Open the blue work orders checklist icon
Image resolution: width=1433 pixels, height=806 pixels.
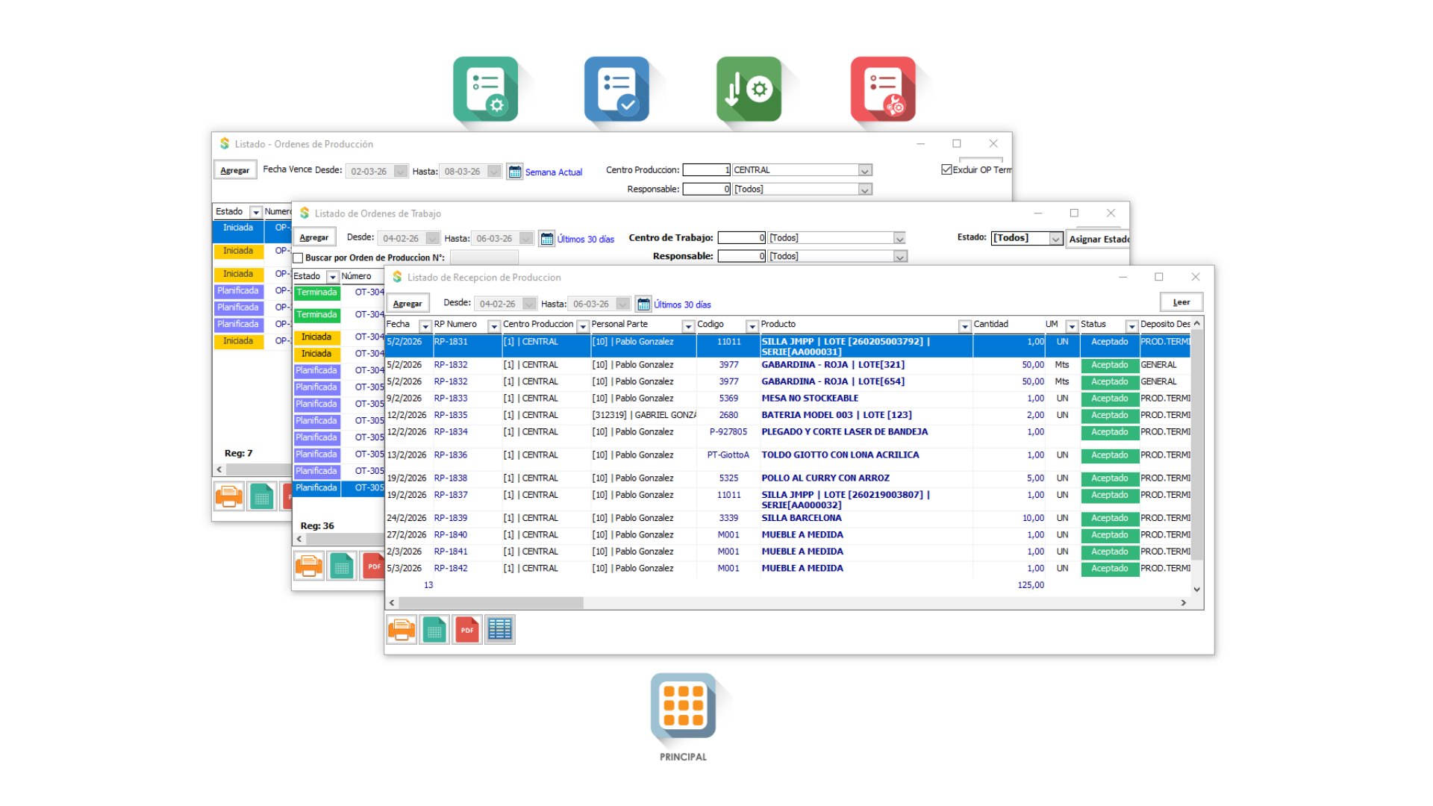(616, 89)
